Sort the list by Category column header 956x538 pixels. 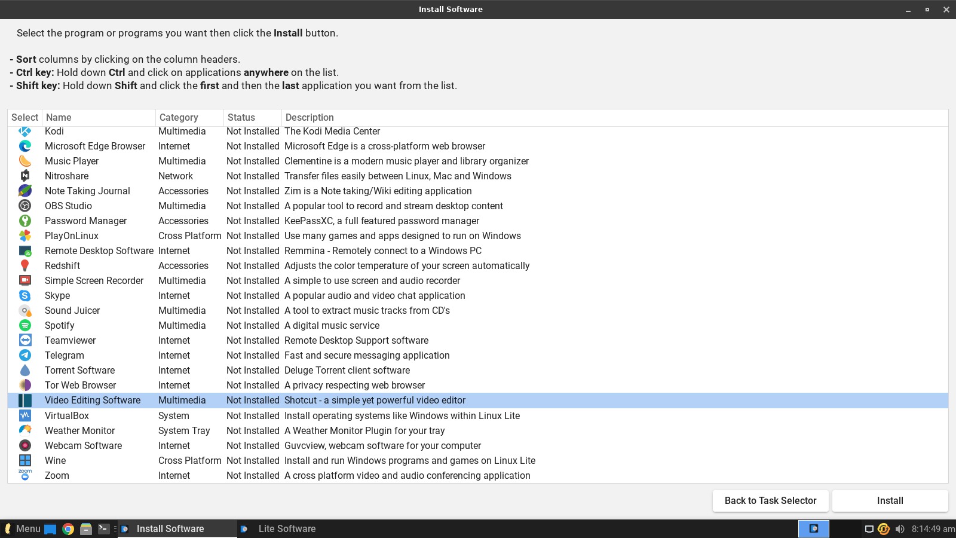point(179,118)
